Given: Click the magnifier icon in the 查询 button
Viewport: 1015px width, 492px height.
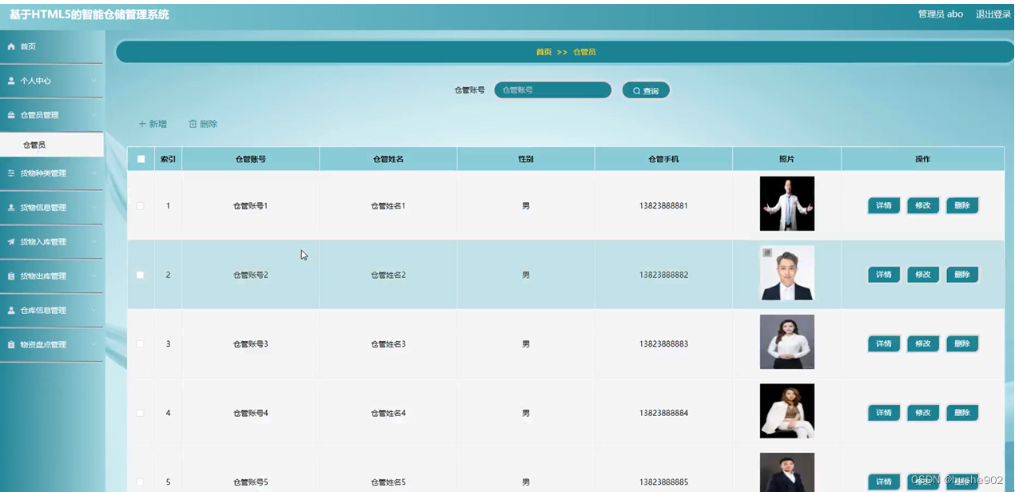Looking at the screenshot, I should coord(637,91).
